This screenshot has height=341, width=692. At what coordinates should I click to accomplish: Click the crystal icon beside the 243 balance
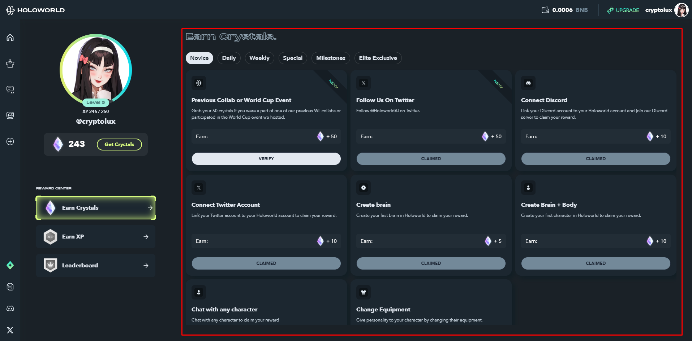(x=58, y=144)
